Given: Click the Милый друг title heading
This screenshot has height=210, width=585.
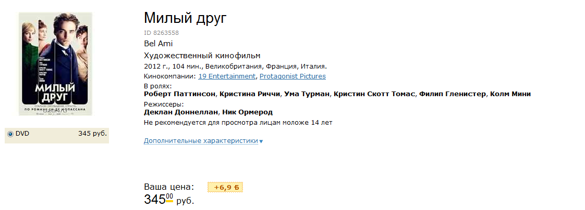Looking at the screenshot, I should coord(185,18).
